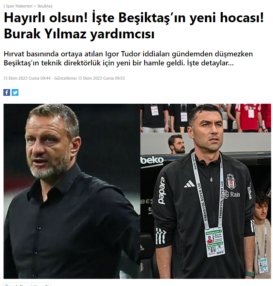Screen dimensions: 273x286
Task: Click the accreditation badge hanging from lanyard
Action: click(215, 242)
